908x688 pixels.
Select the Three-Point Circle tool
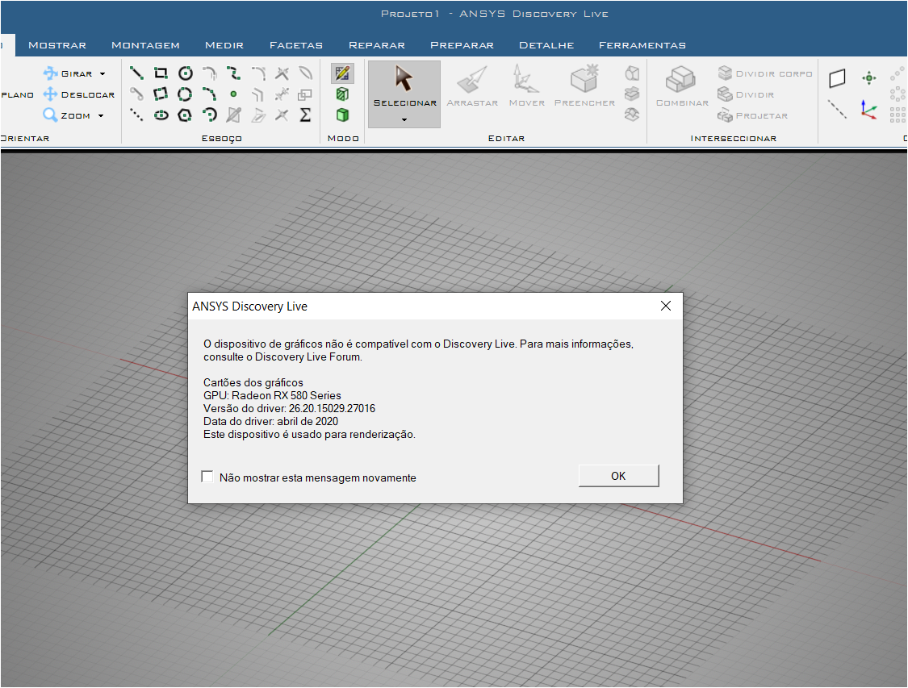click(x=186, y=94)
